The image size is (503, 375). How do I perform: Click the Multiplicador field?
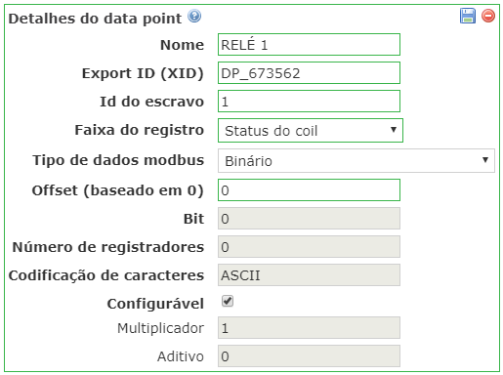(x=309, y=328)
